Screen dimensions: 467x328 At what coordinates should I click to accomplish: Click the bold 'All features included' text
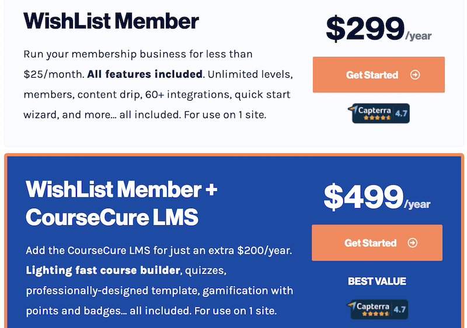pyautogui.click(x=145, y=74)
